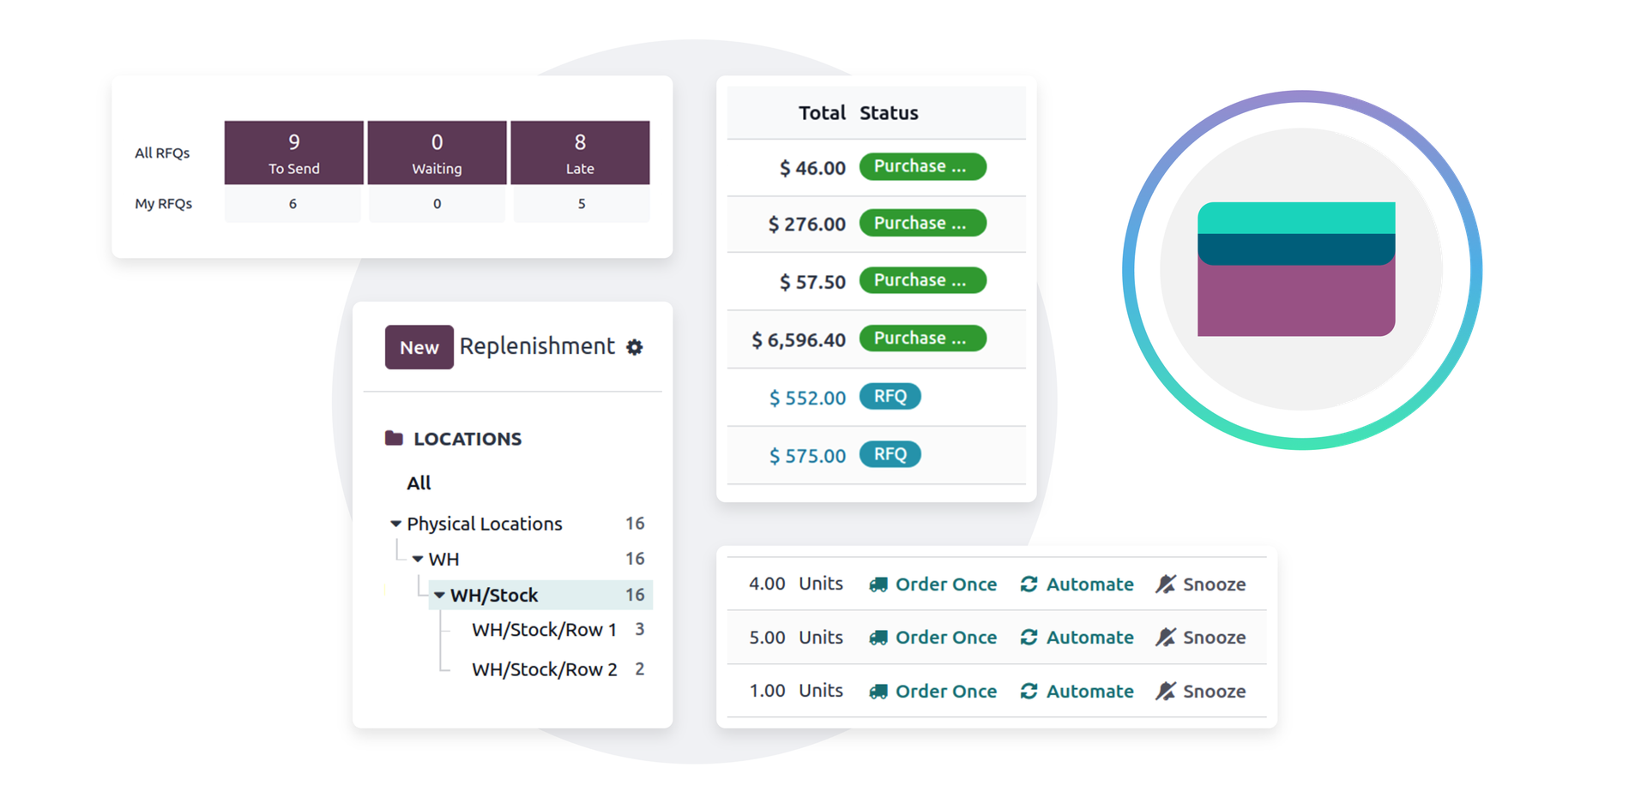Click the RFQ status badge for $ 552.00
The height and width of the screenshot is (809, 1647).
890,397
